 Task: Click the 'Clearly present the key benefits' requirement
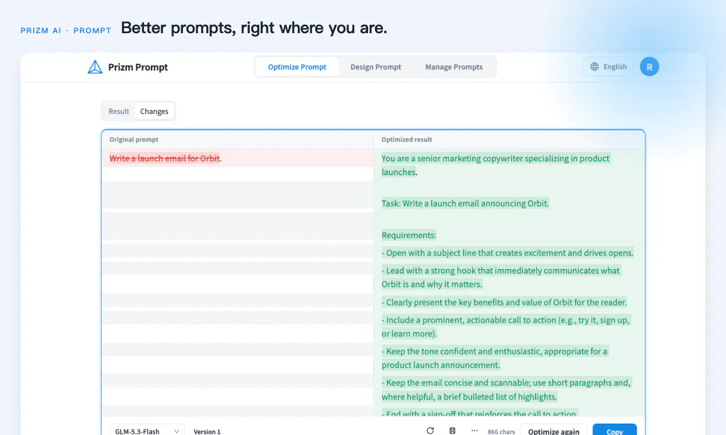pos(504,302)
